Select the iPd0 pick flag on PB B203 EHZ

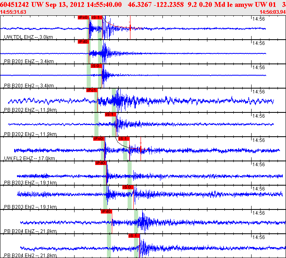pyautogui.click(x=101, y=163)
